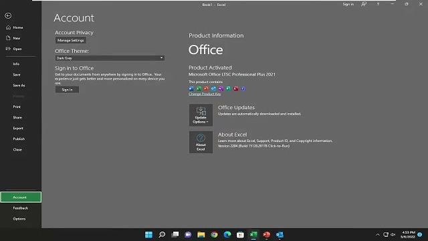428x241 pixels.
Task: Select Share in the sidebar
Action: (x=17, y=117)
